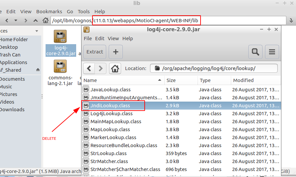
Task: Go to archive home location
Action: point(115,68)
